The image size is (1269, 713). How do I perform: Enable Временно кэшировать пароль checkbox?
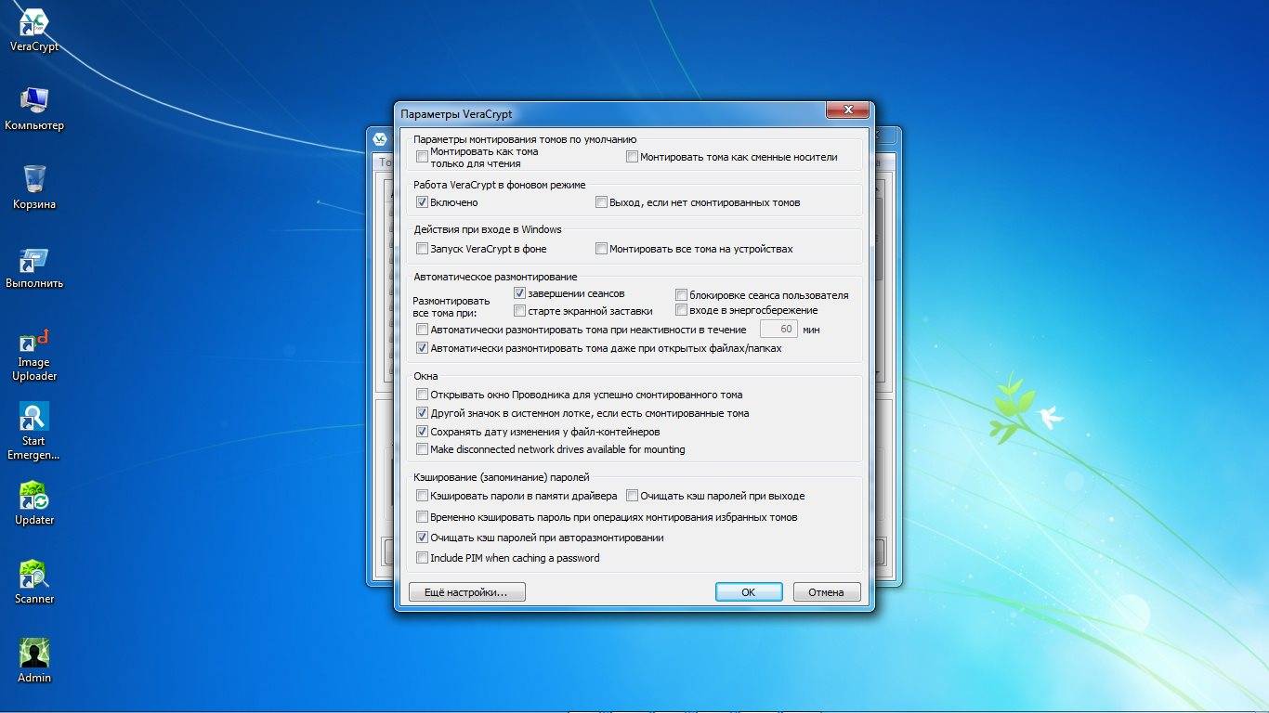click(423, 517)
